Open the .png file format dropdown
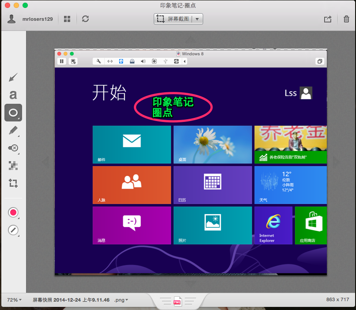 121,300
